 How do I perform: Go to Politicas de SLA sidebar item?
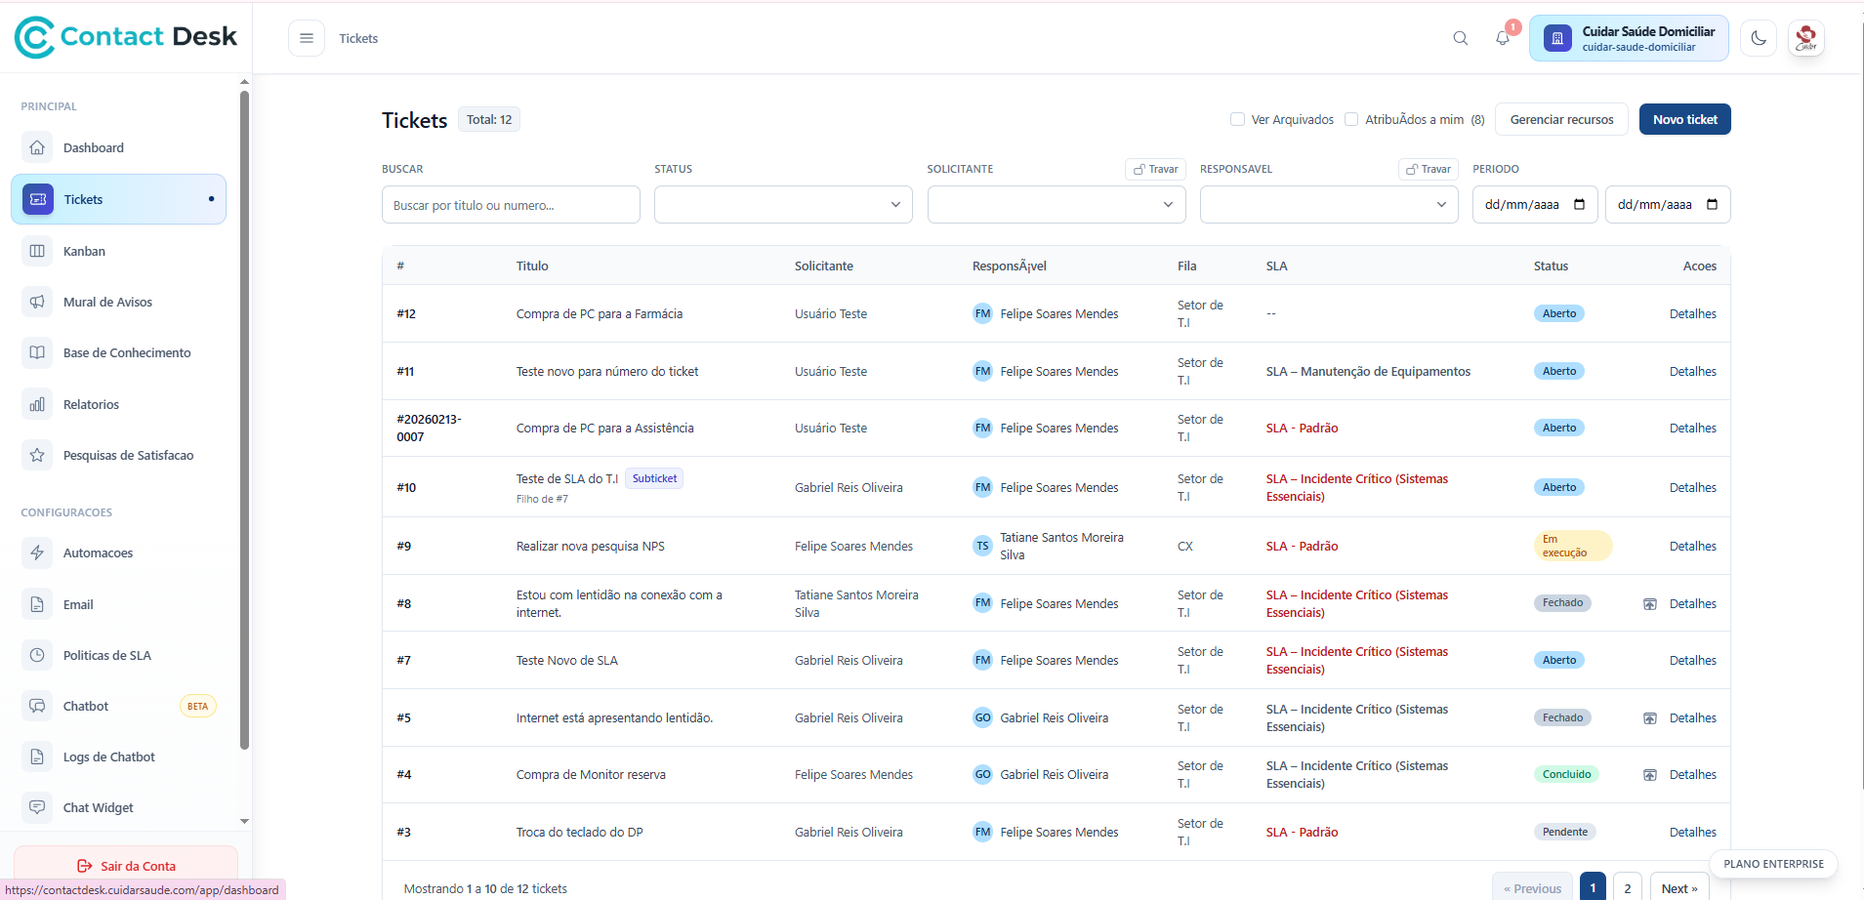tap(106, 655)
